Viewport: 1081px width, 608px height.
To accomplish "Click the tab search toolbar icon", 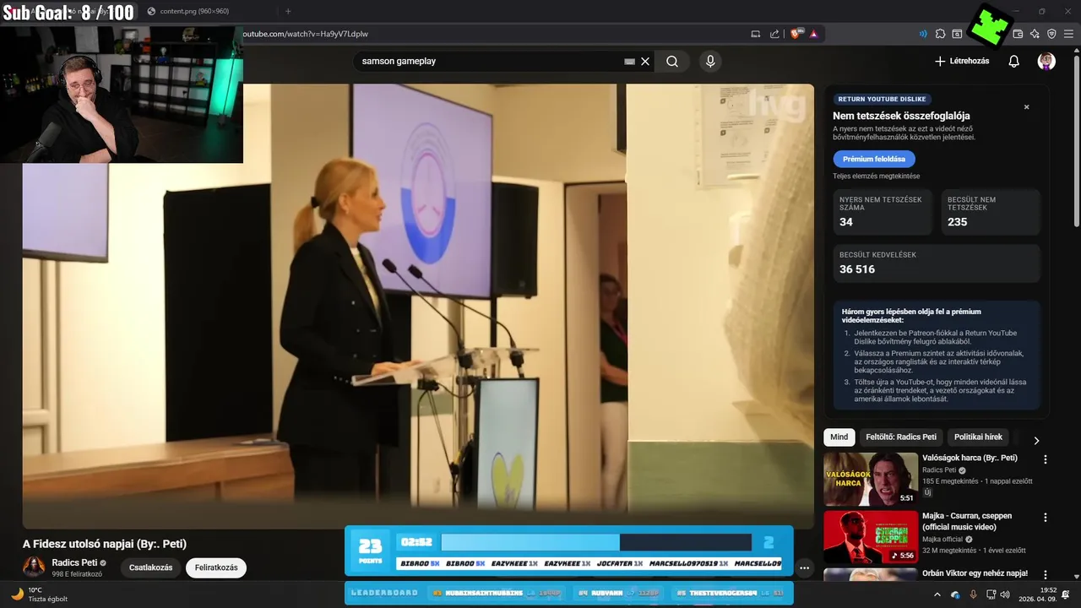I will click(x=957, y=34).
